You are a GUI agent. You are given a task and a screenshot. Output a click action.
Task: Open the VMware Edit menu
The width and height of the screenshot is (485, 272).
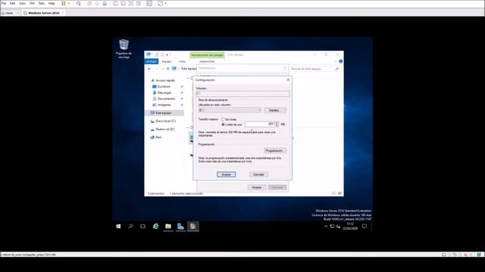(12, 3)
